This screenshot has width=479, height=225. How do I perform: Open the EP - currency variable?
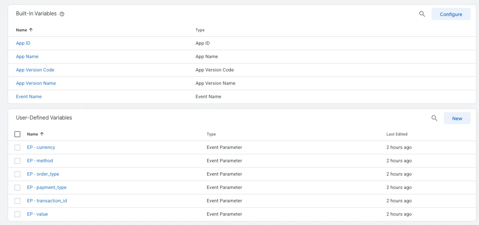click(x=41, y=147)
